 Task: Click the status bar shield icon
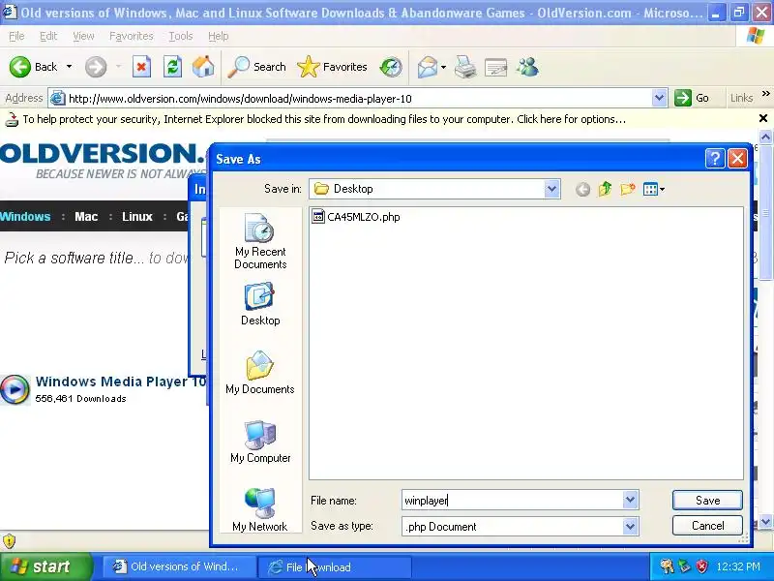[x=10, y=540]
